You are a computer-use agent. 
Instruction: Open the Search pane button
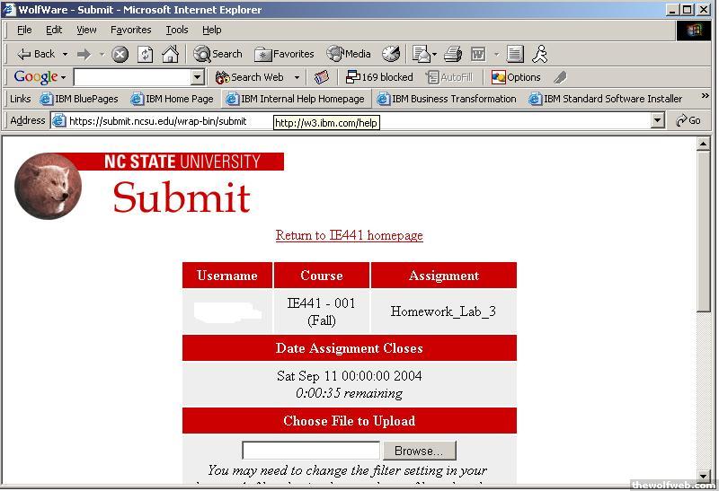218,54
